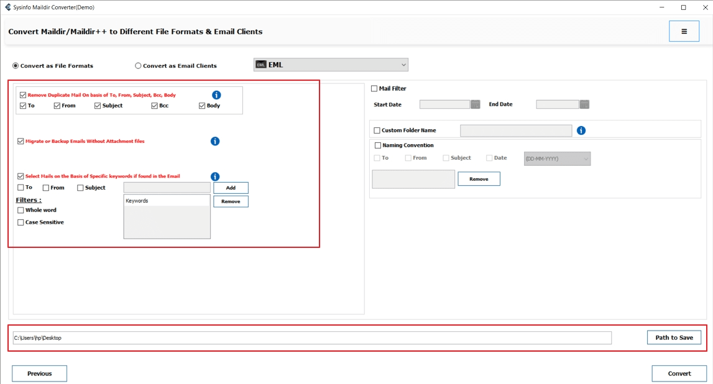The image size is (713, 384).
Task: Toggle the To checkbox under Remove Duplicate Mail
Action: pos(23,106)
